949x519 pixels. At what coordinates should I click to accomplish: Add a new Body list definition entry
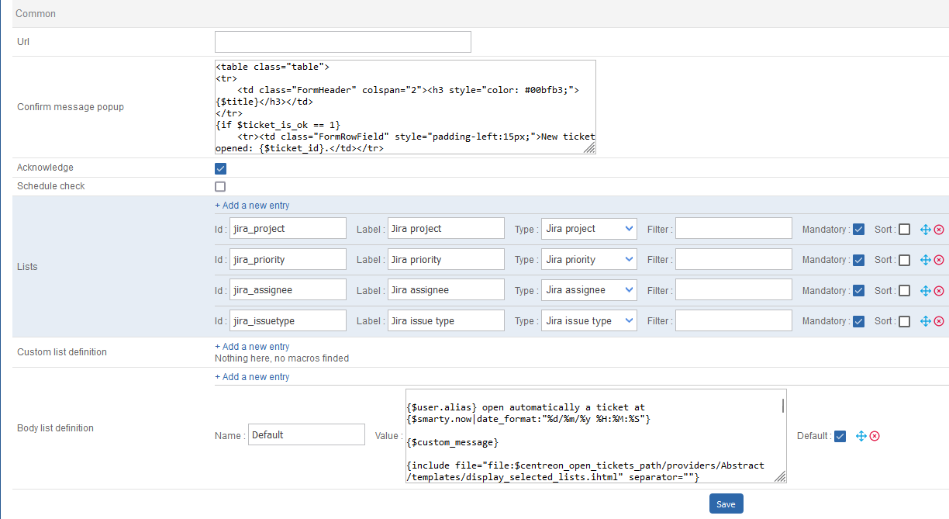point(251,376)
